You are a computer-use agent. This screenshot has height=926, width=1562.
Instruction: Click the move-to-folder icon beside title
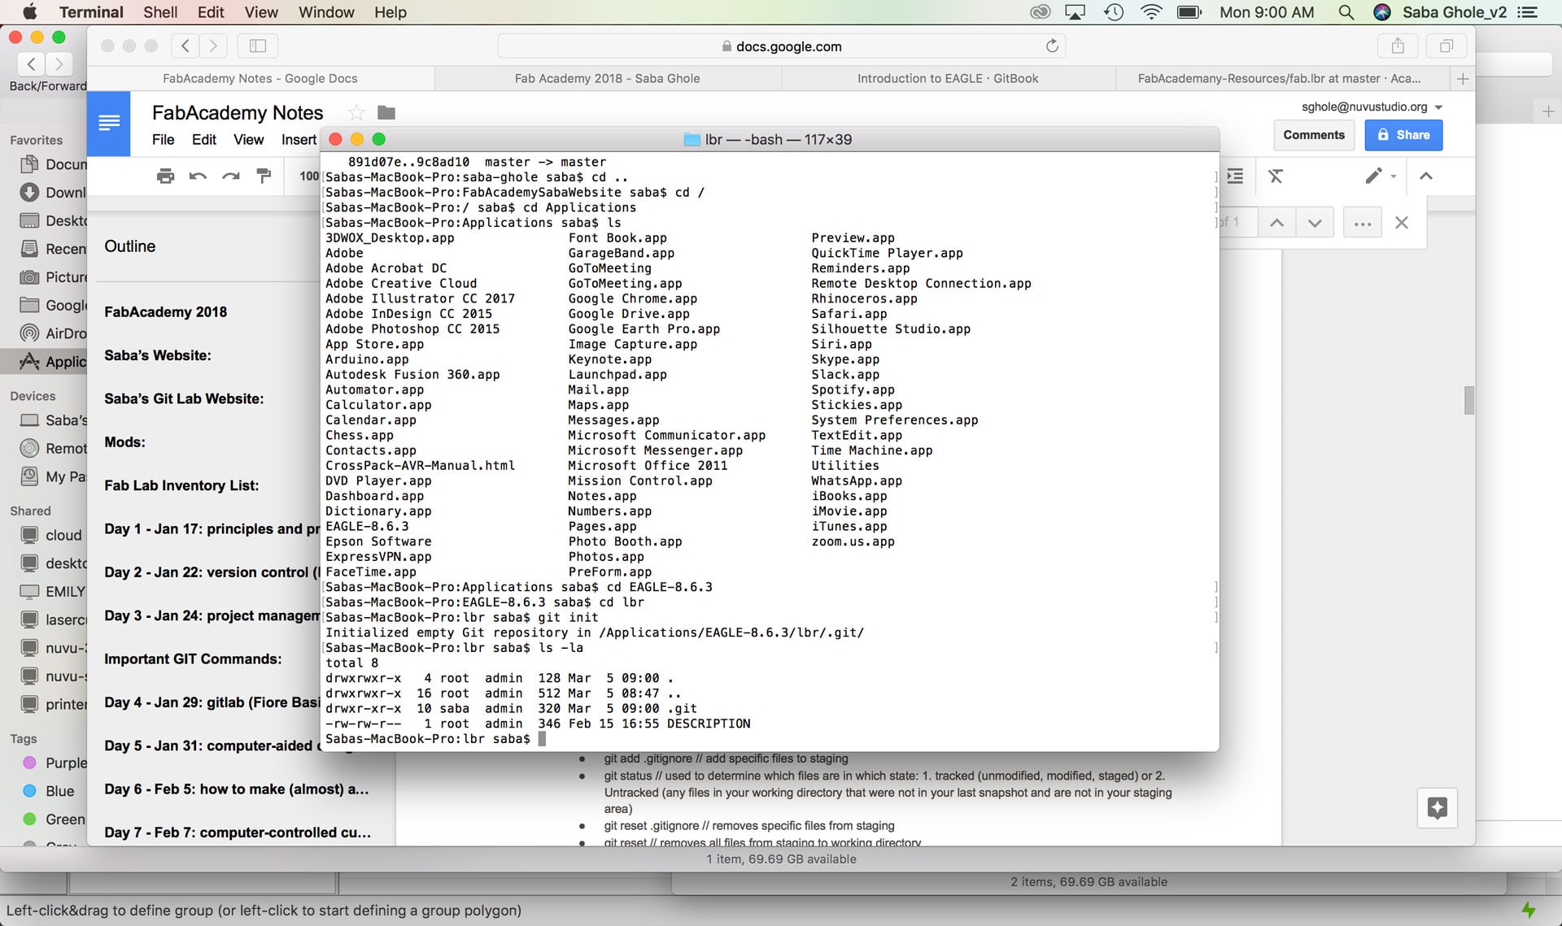pyautogui.click(x=386, y=113)
